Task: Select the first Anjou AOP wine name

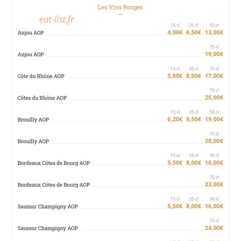Action: click(31, 33)
